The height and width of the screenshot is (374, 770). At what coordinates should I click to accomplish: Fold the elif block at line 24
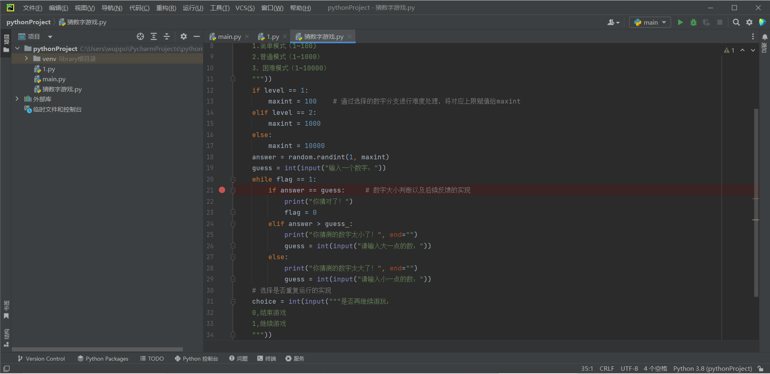pyautogui.click(x=233, y=224)
